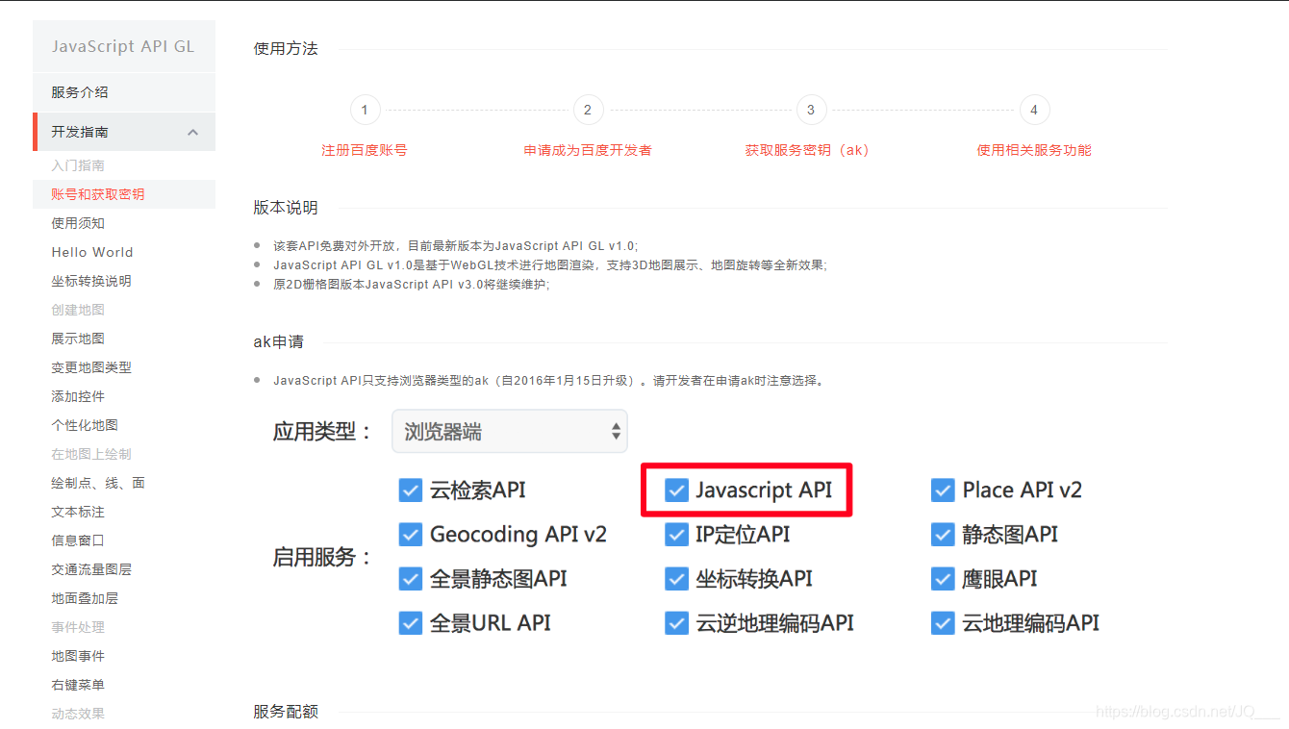Collapse the 开发指南 section chevron
1289x729 pixels.
tap(193, 133)
